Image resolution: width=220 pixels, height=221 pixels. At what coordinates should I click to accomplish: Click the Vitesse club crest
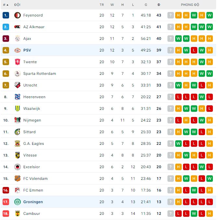click(18, 155)
